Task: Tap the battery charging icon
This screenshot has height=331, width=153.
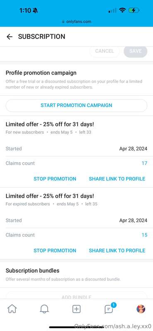Action: tap(134, 10)
